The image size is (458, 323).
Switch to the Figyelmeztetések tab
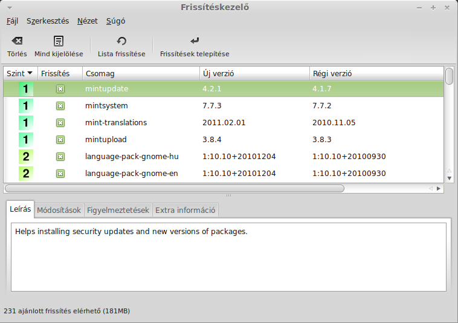point(118,210)
